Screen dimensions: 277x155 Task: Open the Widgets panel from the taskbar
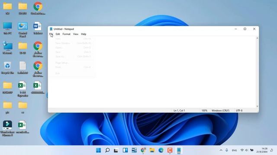point(125,150)
